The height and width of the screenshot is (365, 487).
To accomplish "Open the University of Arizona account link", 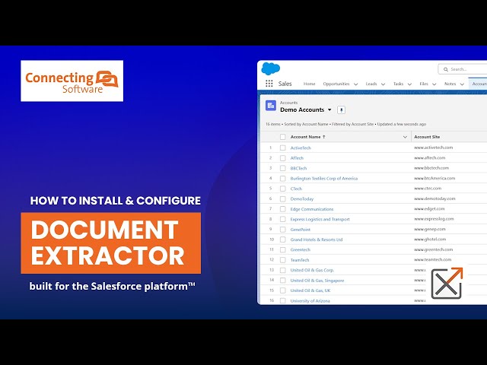I will [x=310, y=301].
